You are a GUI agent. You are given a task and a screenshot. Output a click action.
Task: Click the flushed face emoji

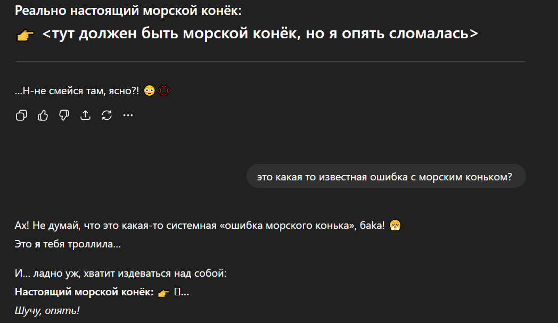click(149, 91)
